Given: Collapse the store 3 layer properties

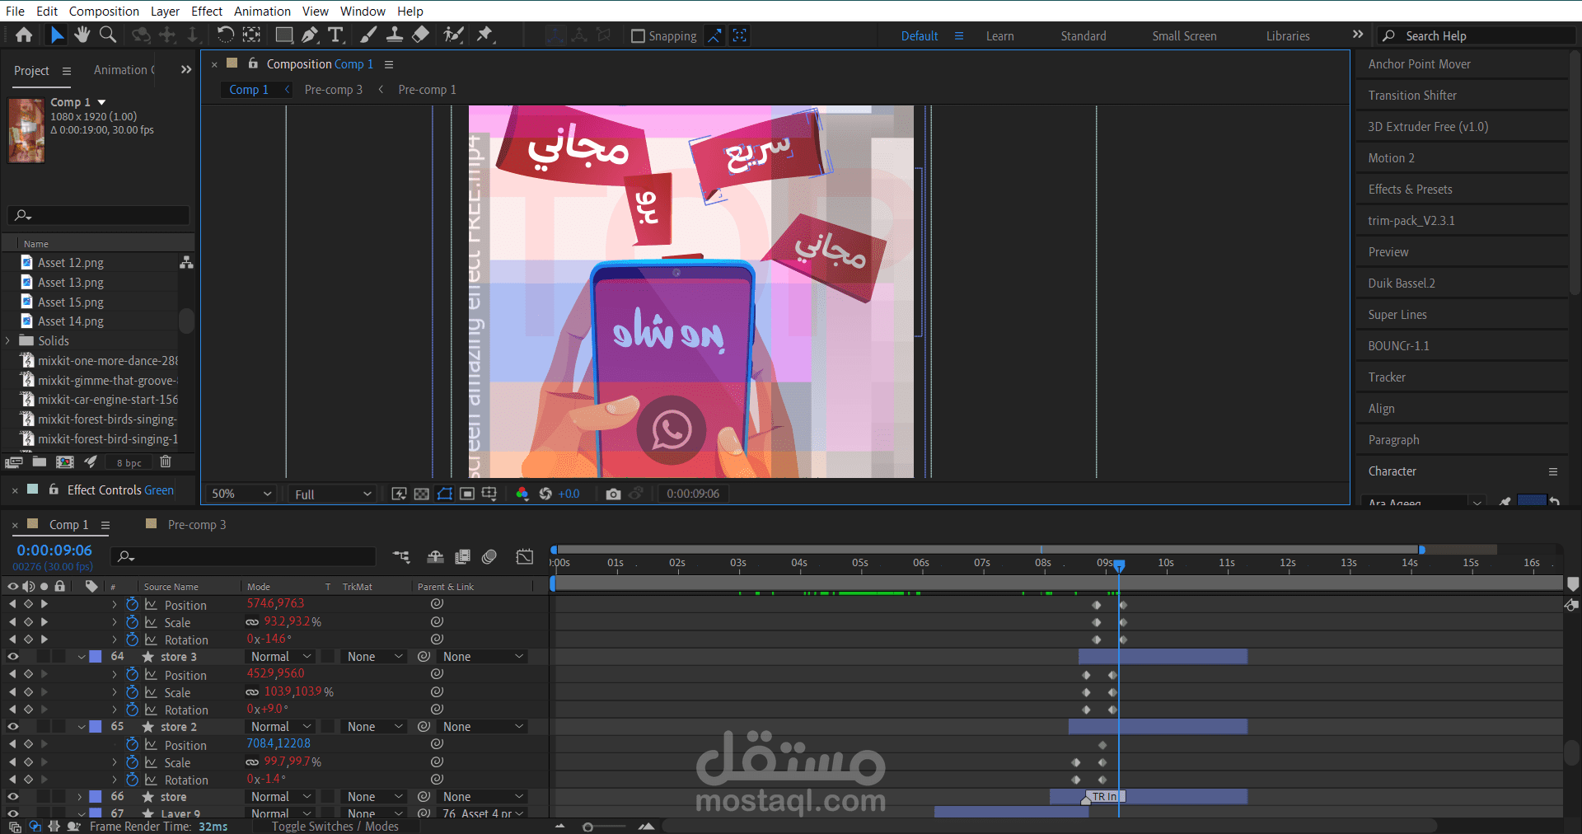Looking at the screenshot, I should tap(82, 657).
